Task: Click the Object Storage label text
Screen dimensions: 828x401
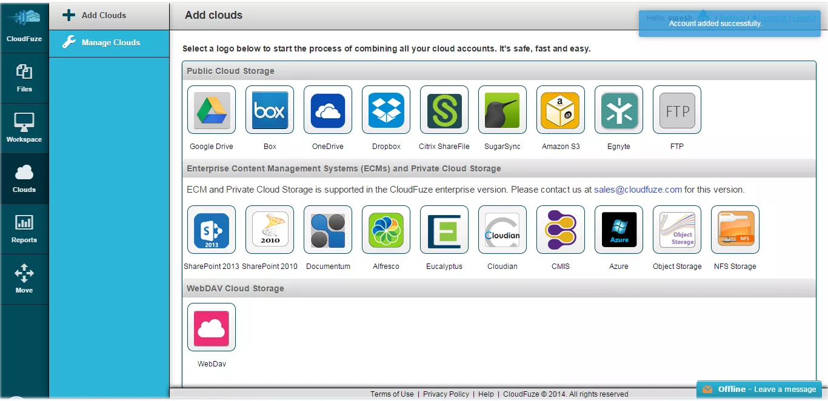Action: tap(677, 267)
